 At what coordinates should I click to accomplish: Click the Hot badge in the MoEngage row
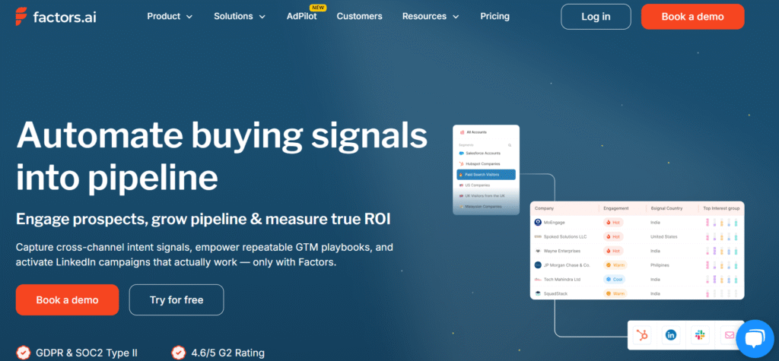coord(613,223)
